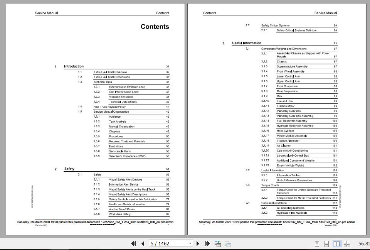
Task: Go to the previous page
Action: click(143, 243)
